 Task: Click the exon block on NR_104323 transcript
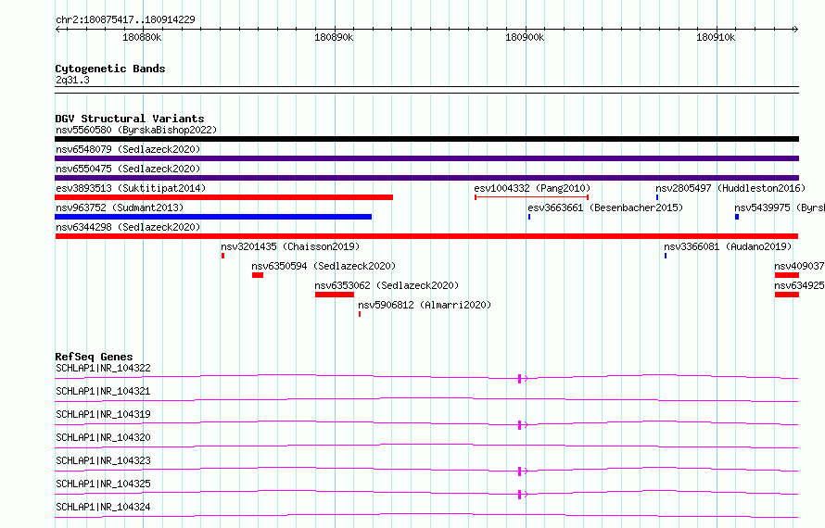[x=519, y=471]
